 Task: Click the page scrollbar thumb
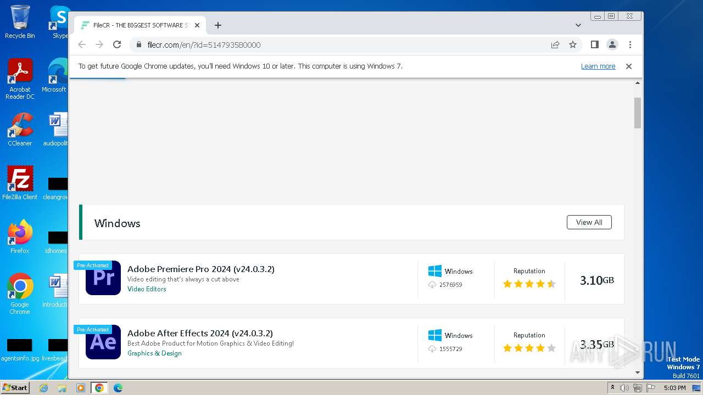[x=638, y=113]
